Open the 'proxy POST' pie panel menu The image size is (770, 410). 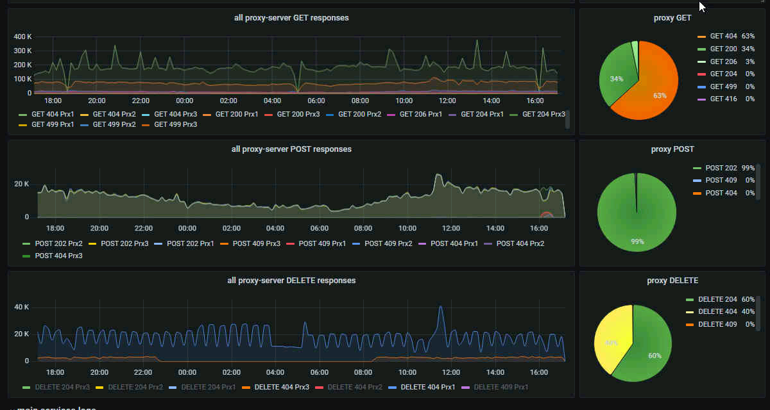pos(672,149)
